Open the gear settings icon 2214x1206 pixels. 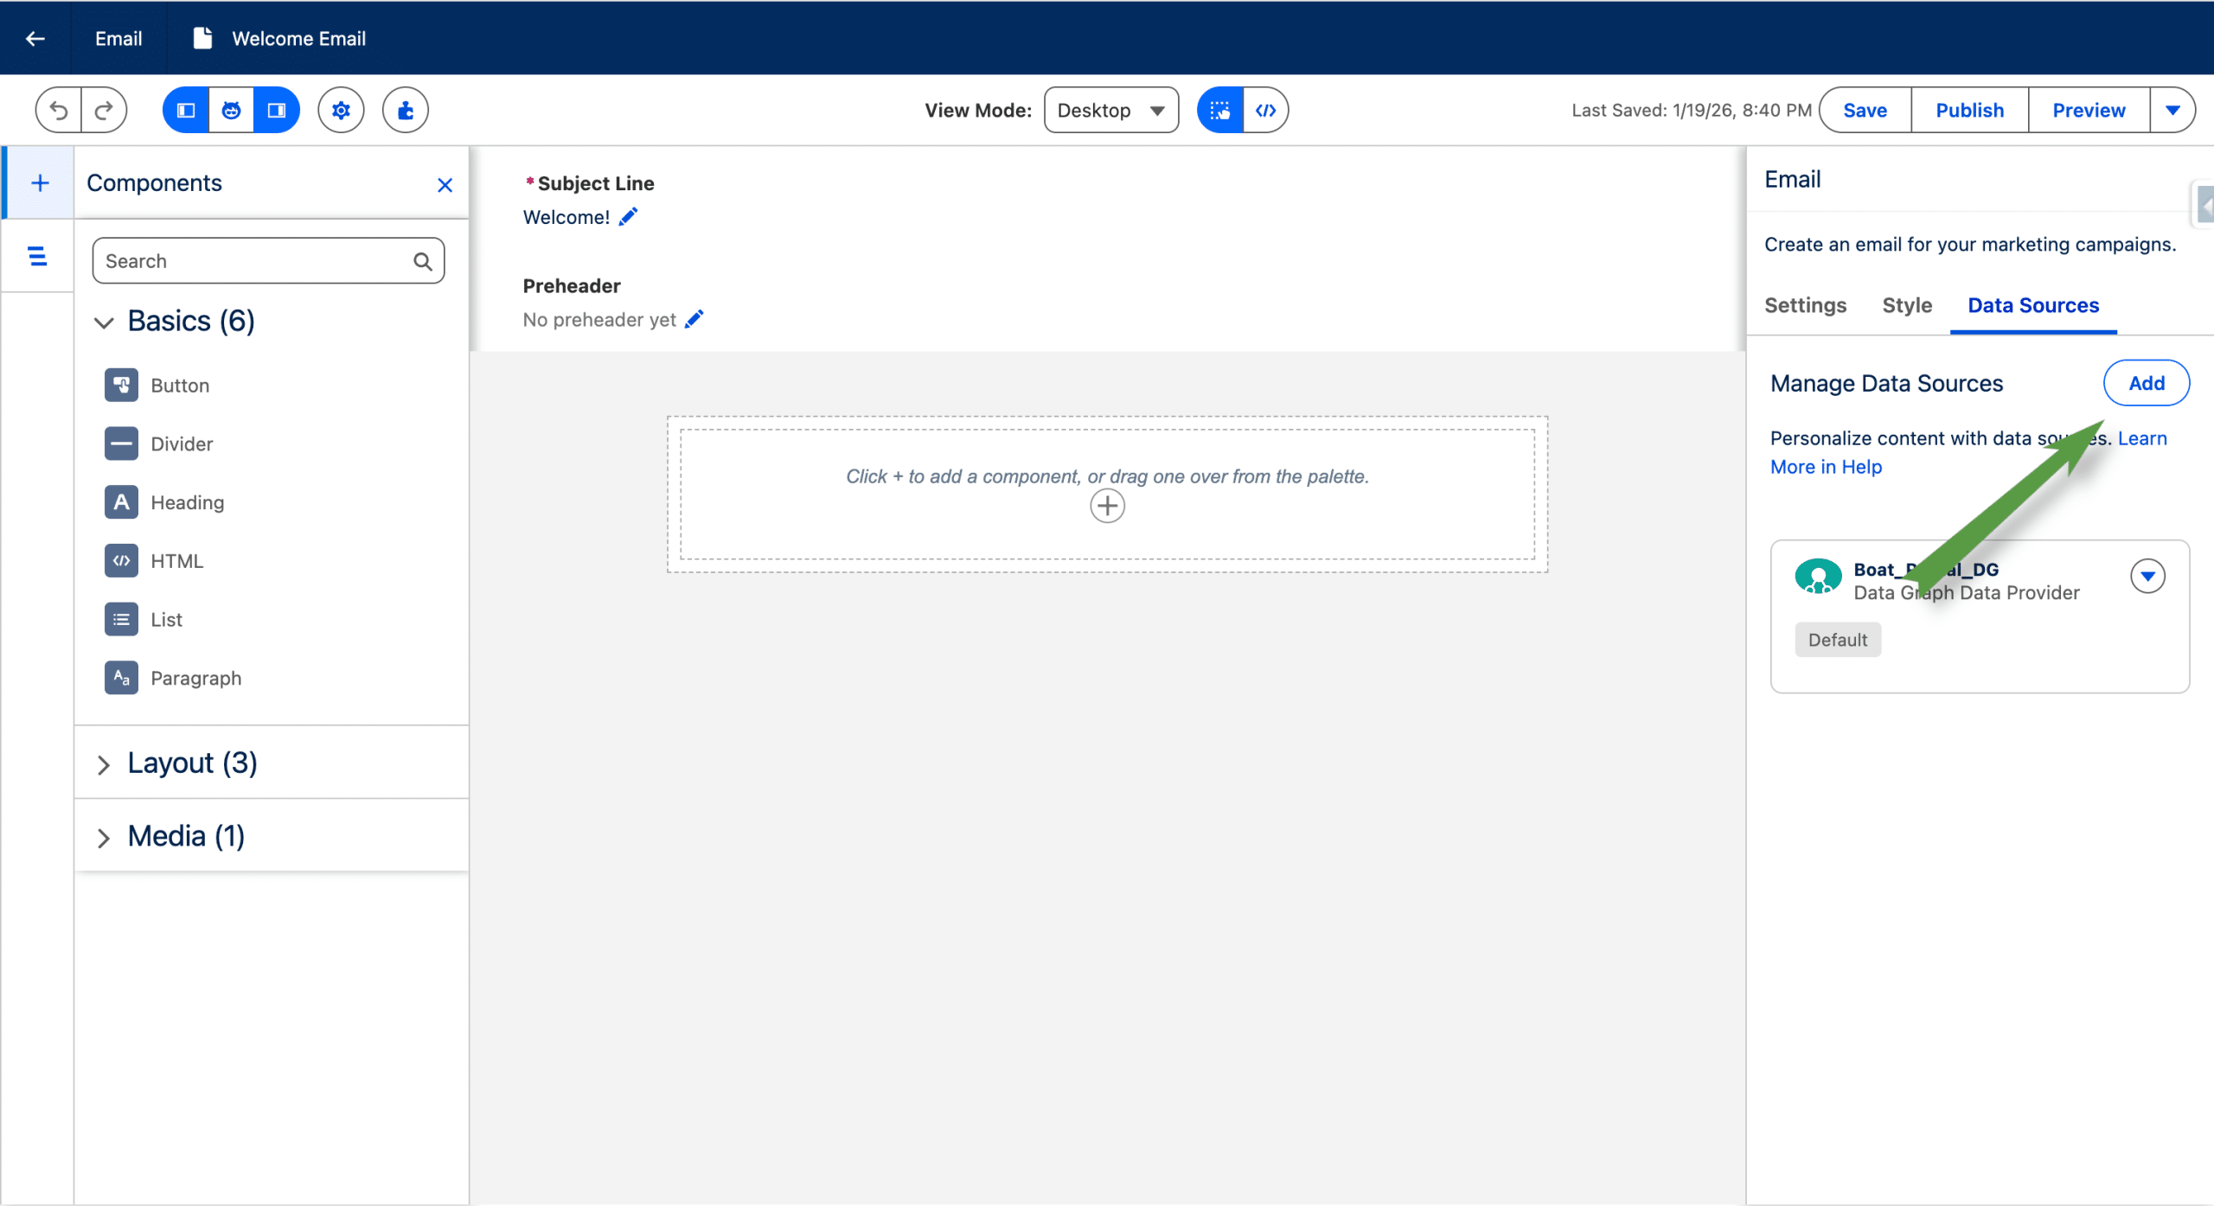click(x=341, y=110)
